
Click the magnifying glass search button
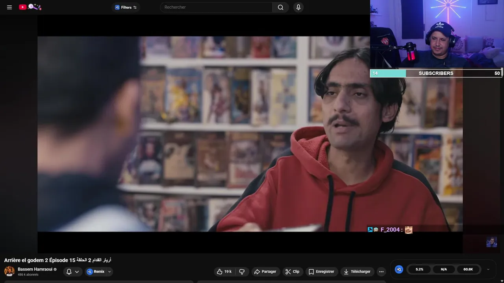(x=280, y=7)
